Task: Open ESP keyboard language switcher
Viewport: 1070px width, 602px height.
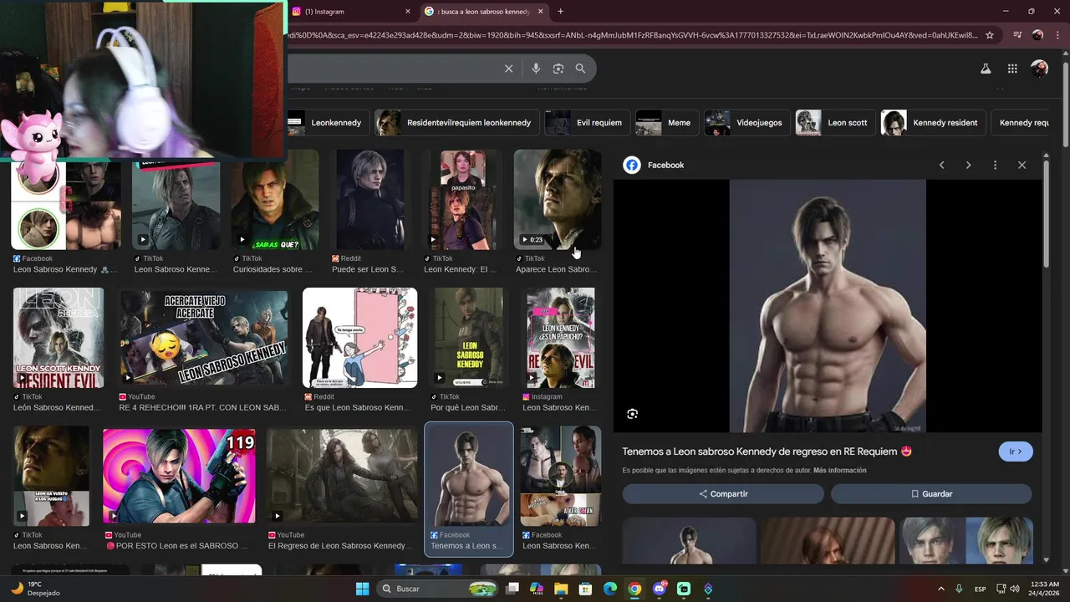Action: coord(980,589)
